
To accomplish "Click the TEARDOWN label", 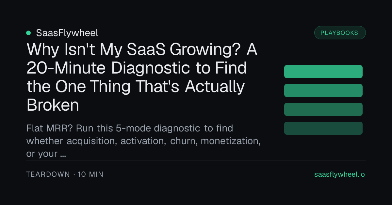I will pyautogui.click(x=48, y=174).
